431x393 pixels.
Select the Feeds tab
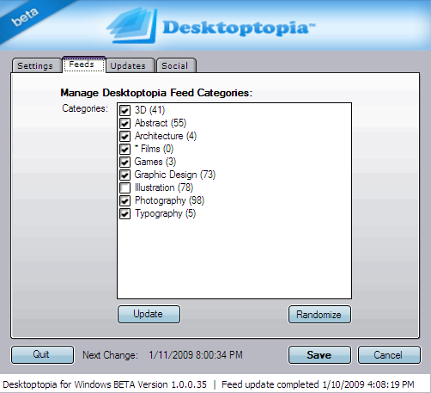[x=84, y=64]
